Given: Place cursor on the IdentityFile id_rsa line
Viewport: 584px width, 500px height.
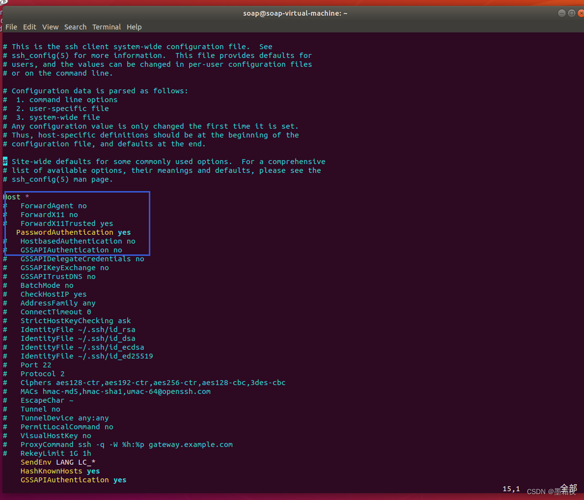Looking at the screenshot, I should point(78,329).
